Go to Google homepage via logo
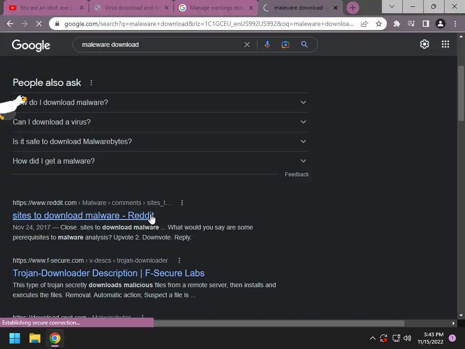465x349 pixels. 31,45
